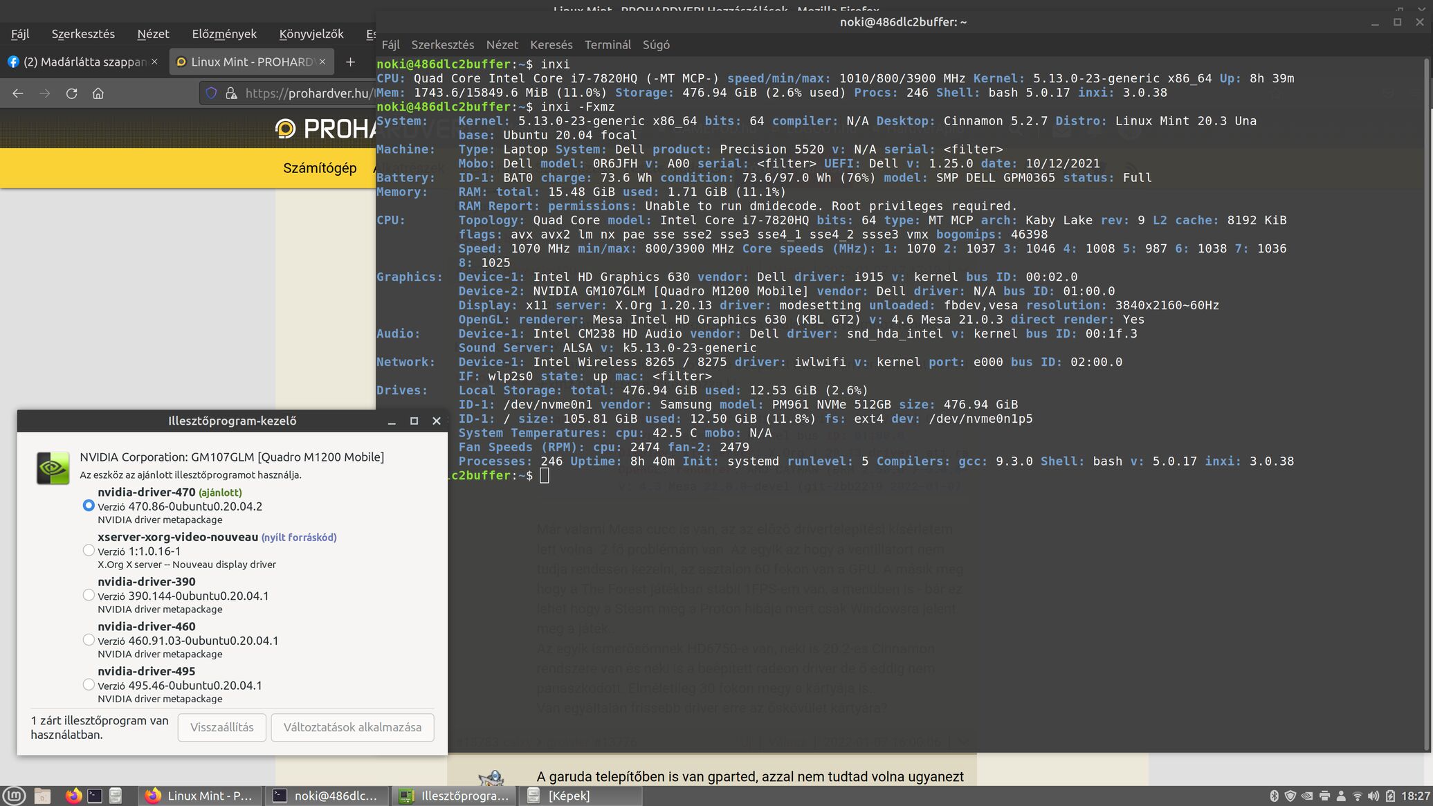The image size is (1433, 806).
Task: Open Számítógép category on PROHARDVER
Action: tap(320, 168)
